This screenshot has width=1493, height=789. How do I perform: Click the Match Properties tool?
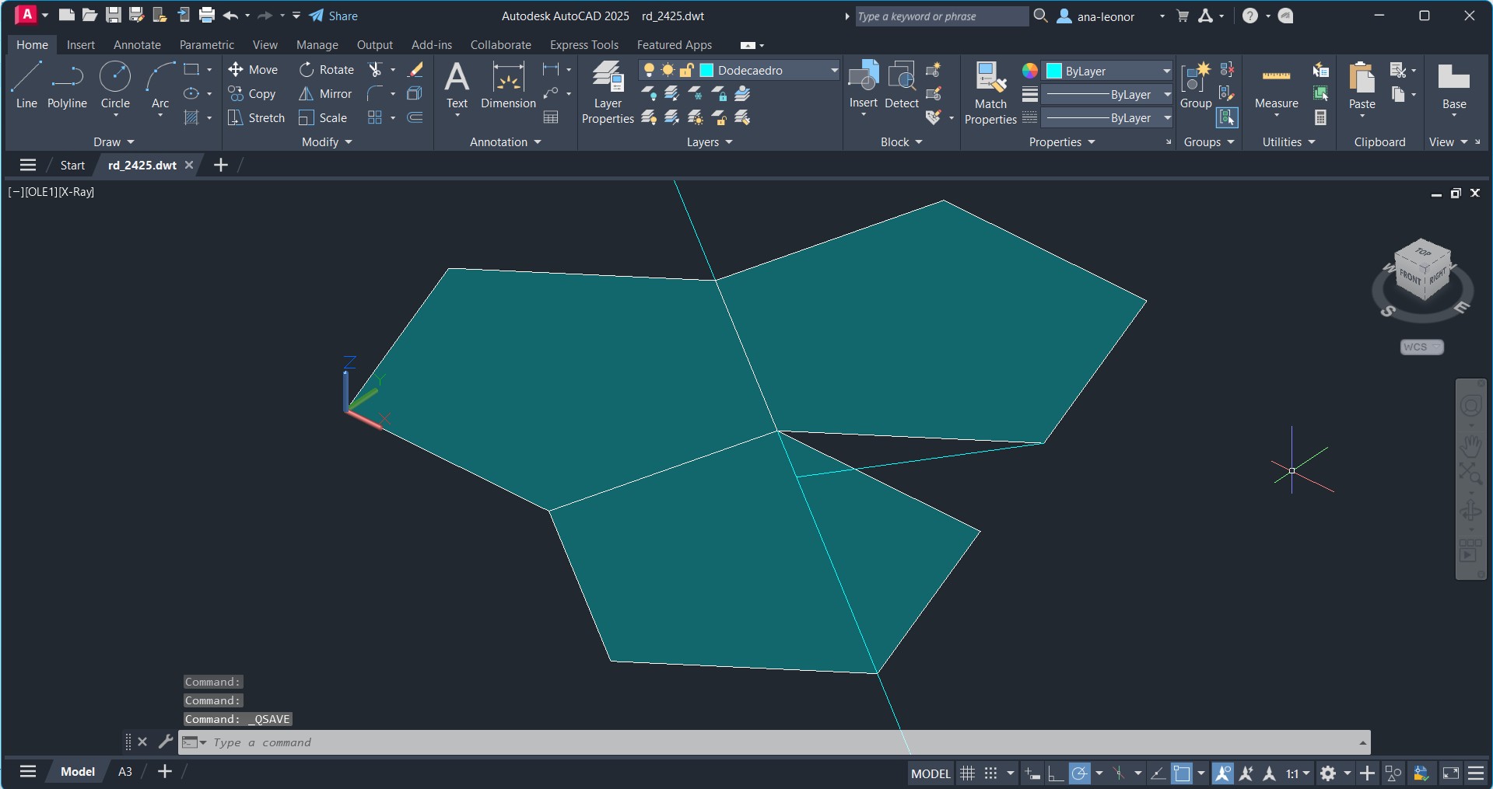point(990,92)
